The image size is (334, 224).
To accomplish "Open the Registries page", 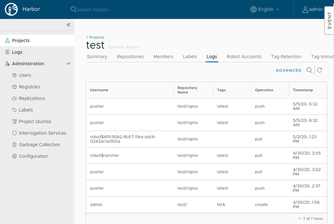I will click(x=29, y=87).
